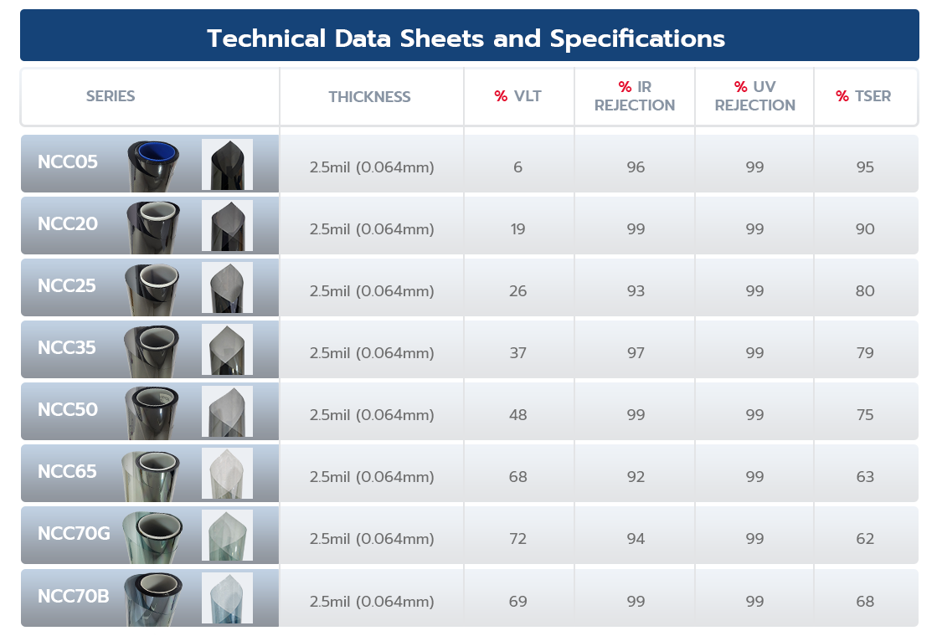
Task: Click UV rejection value 99 for NCC35
Action: [754, 352]
